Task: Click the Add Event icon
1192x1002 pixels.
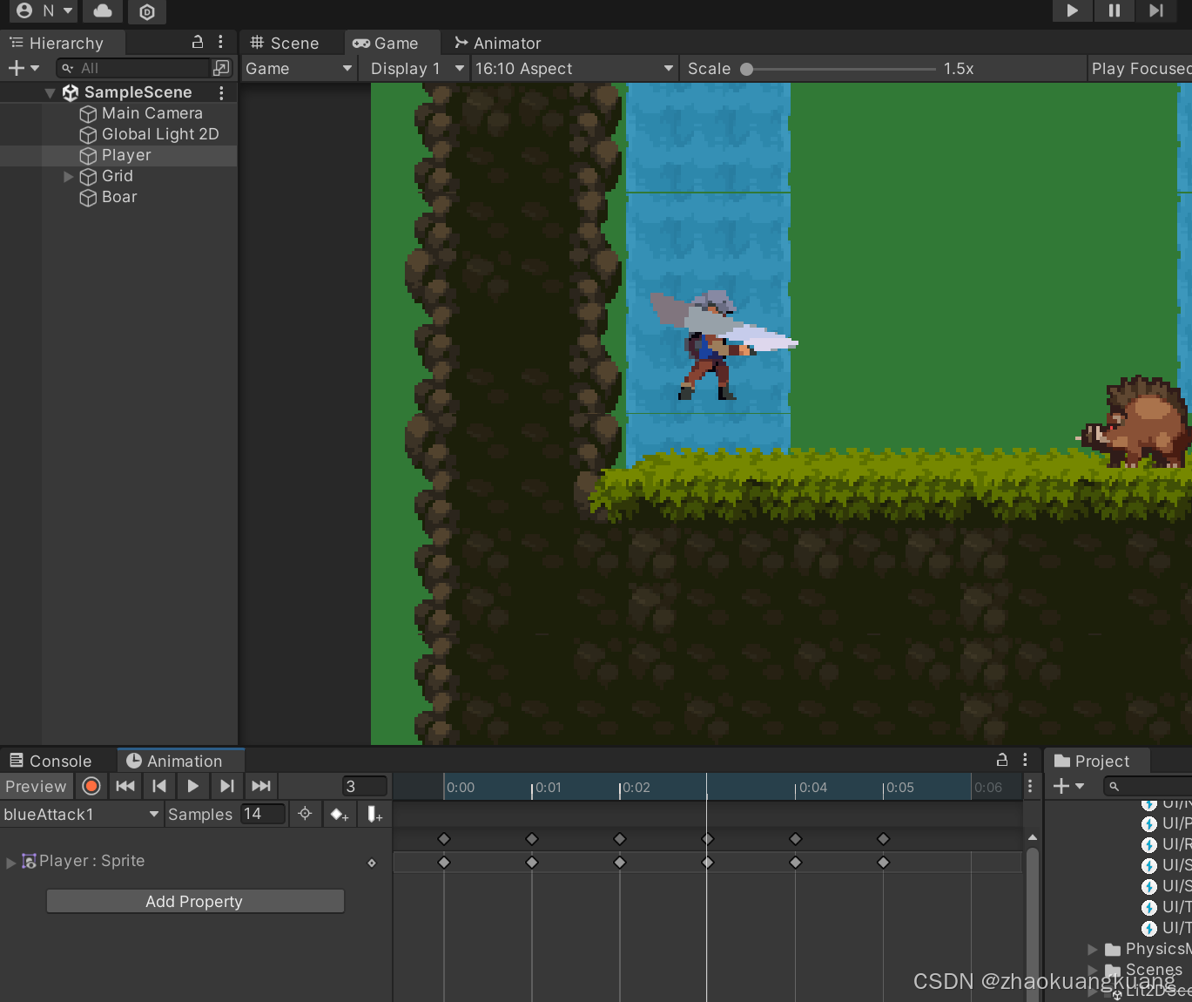Action: point(374,814)
